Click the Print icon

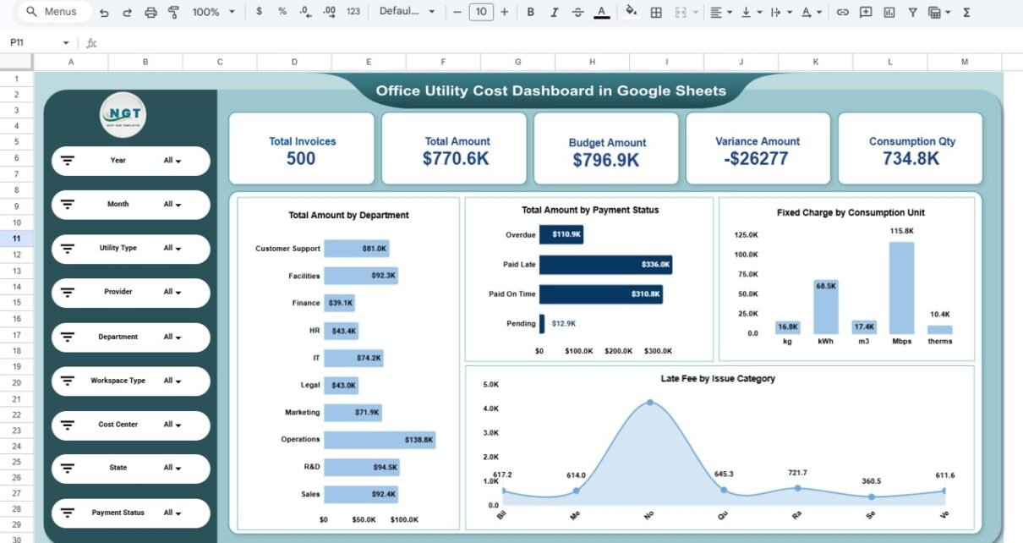(x=150, y=12)
